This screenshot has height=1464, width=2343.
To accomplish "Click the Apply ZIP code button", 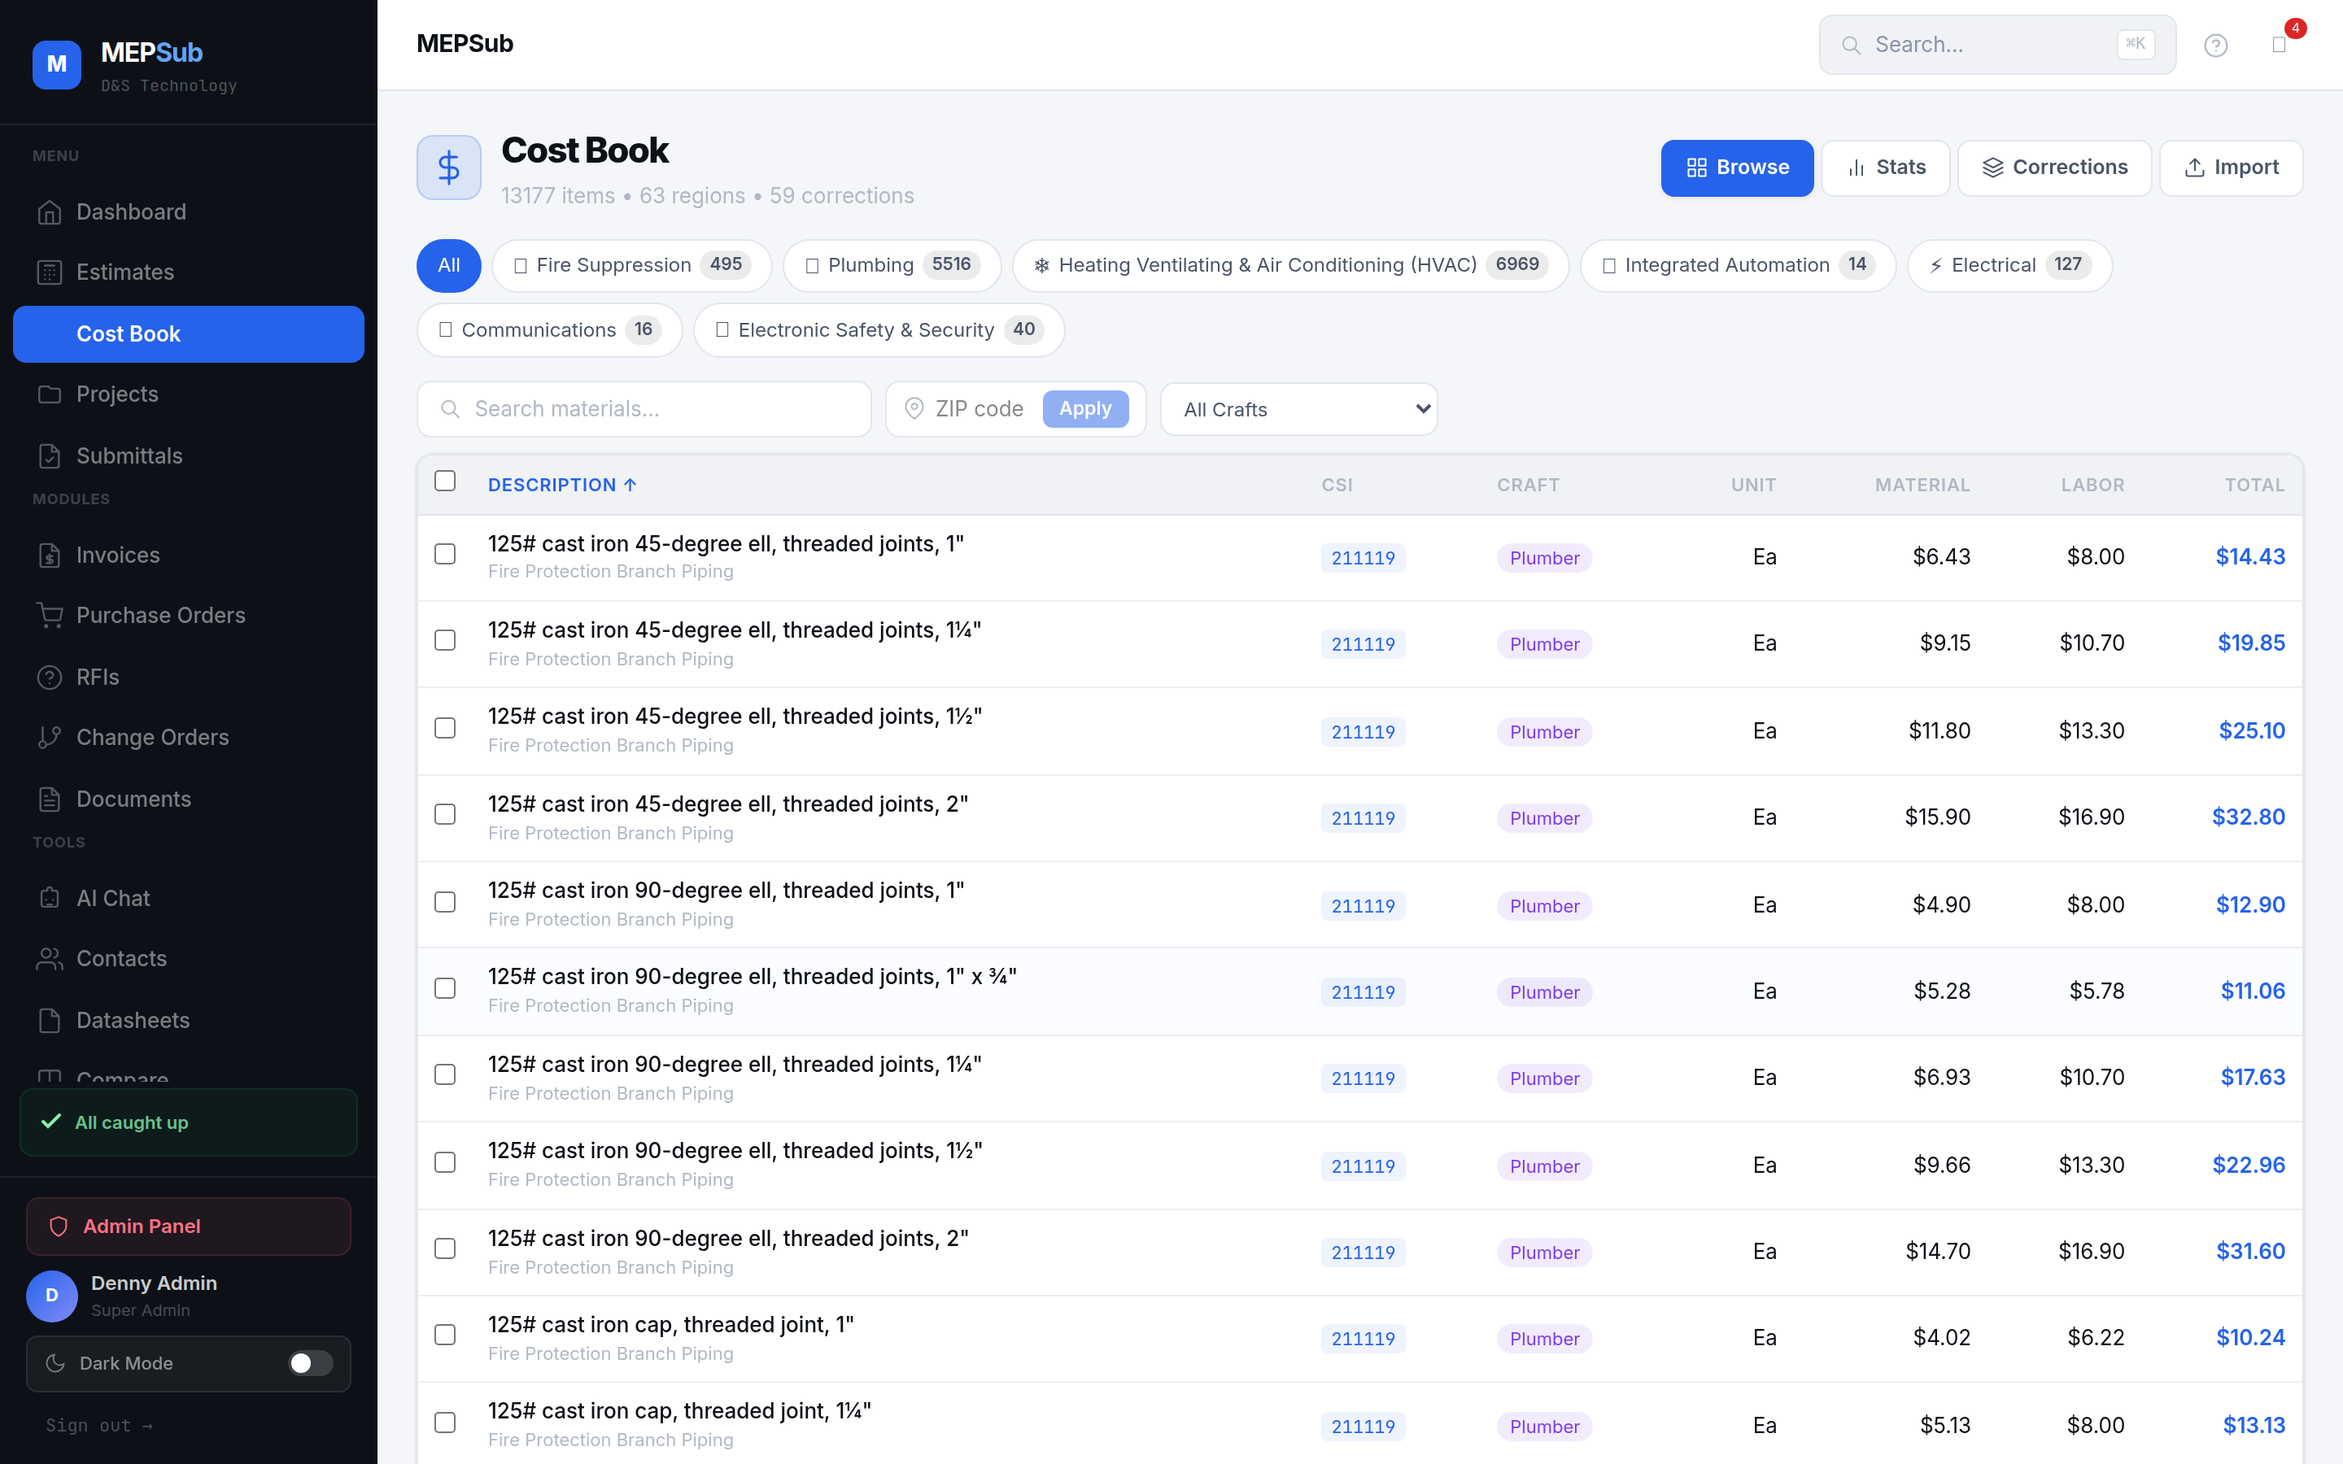I will point(1084,408).
